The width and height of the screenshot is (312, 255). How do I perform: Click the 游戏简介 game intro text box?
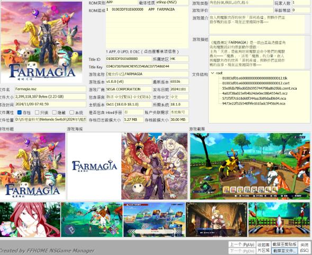260,24
